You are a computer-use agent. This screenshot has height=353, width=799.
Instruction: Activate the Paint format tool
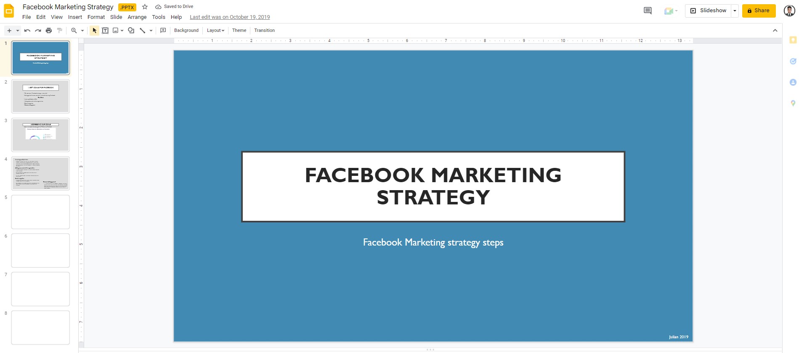tap(60, 31)
